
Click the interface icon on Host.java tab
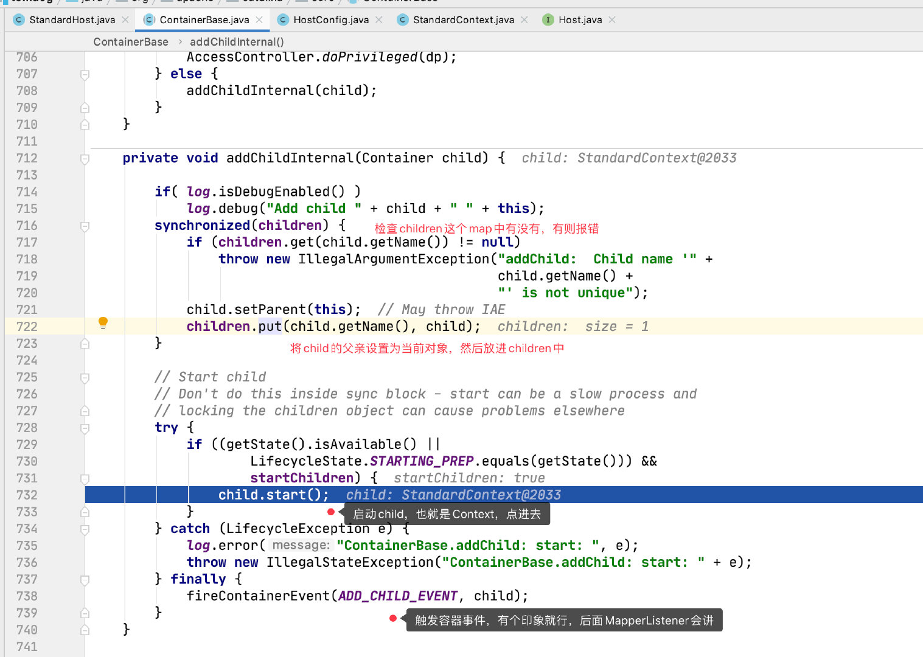548,20
